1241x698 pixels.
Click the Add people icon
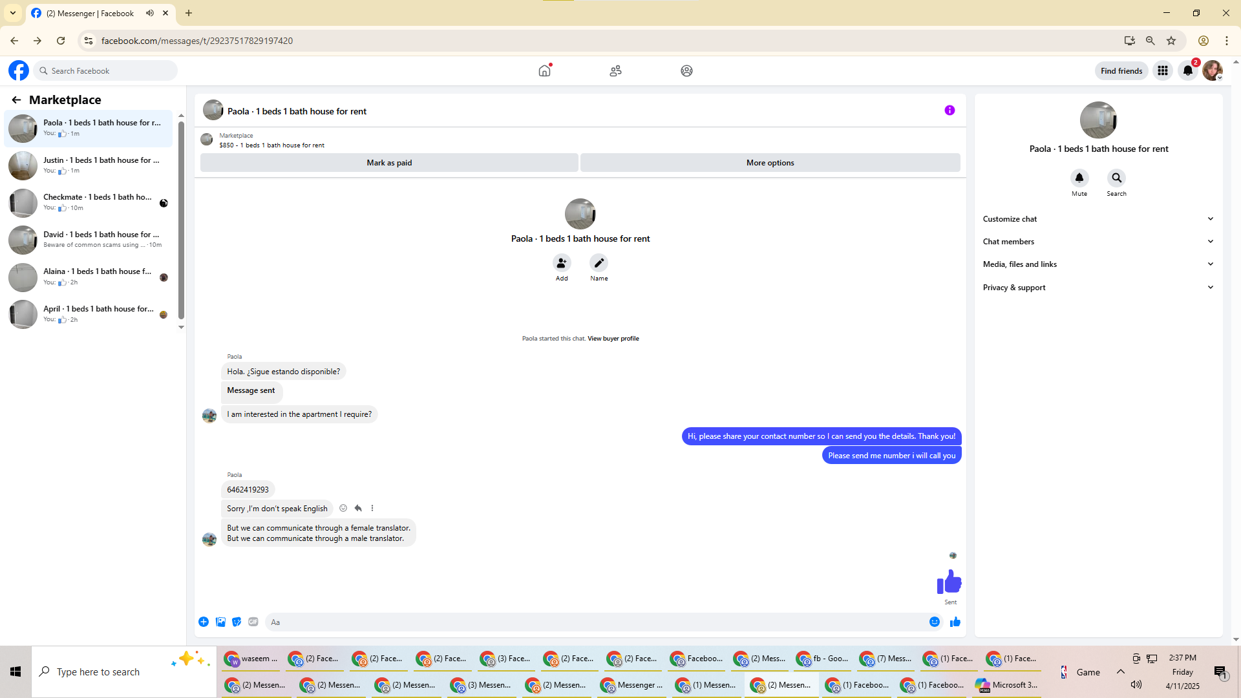[x=562, y=263]
